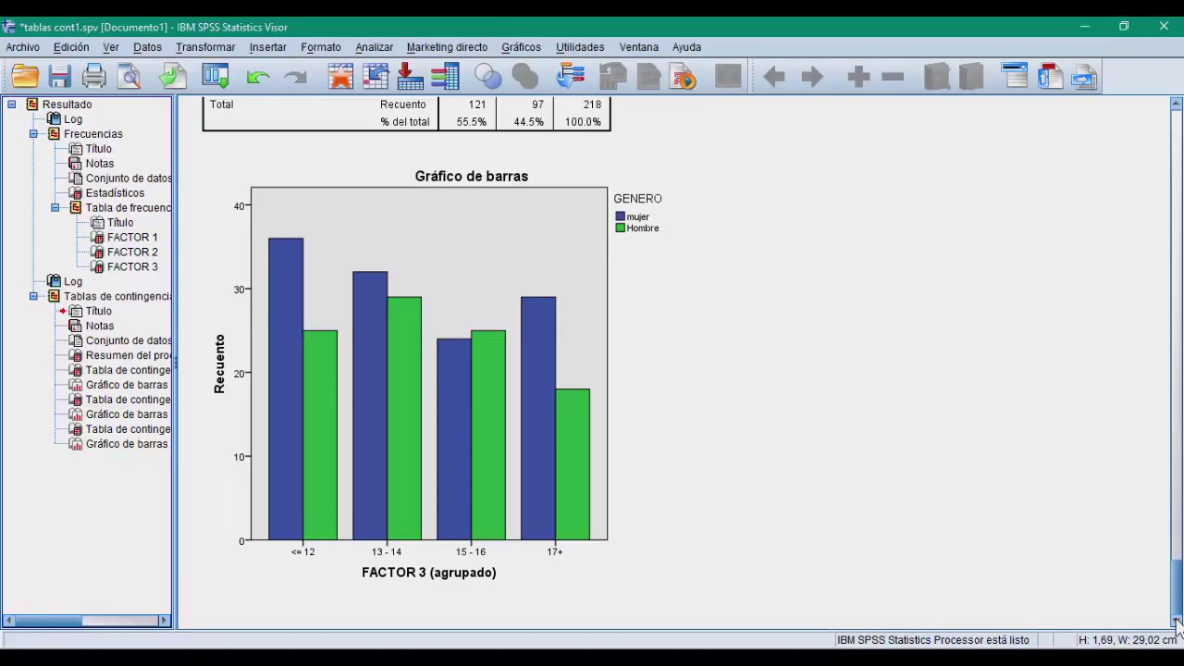Export output using the green arrow document icon
The width and height of the screenshot is (1184, 666).
pos(172,76)
